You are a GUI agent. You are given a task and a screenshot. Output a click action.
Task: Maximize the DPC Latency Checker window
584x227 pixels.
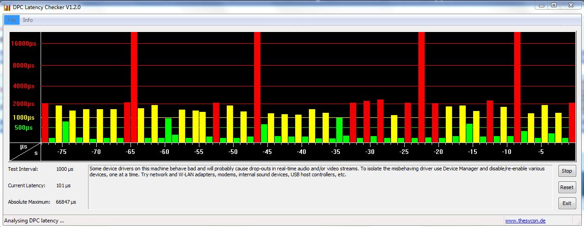(x=553, y=5)
